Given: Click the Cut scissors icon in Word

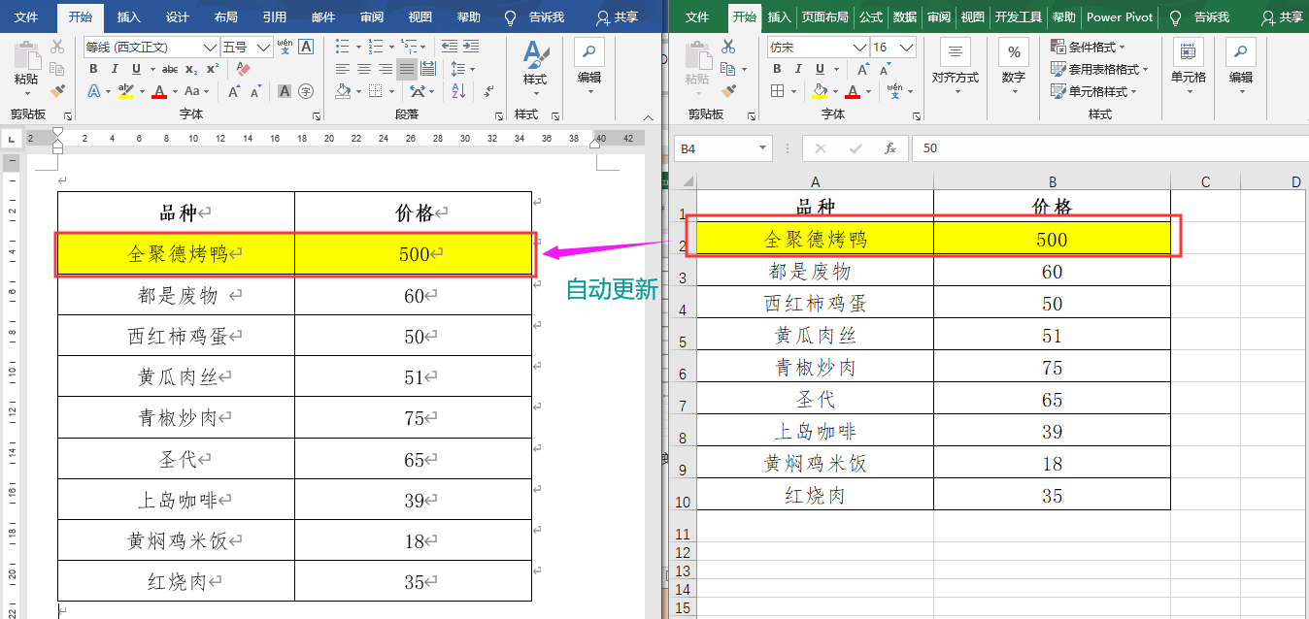Looking at the screenshot, I should [57, 47].
